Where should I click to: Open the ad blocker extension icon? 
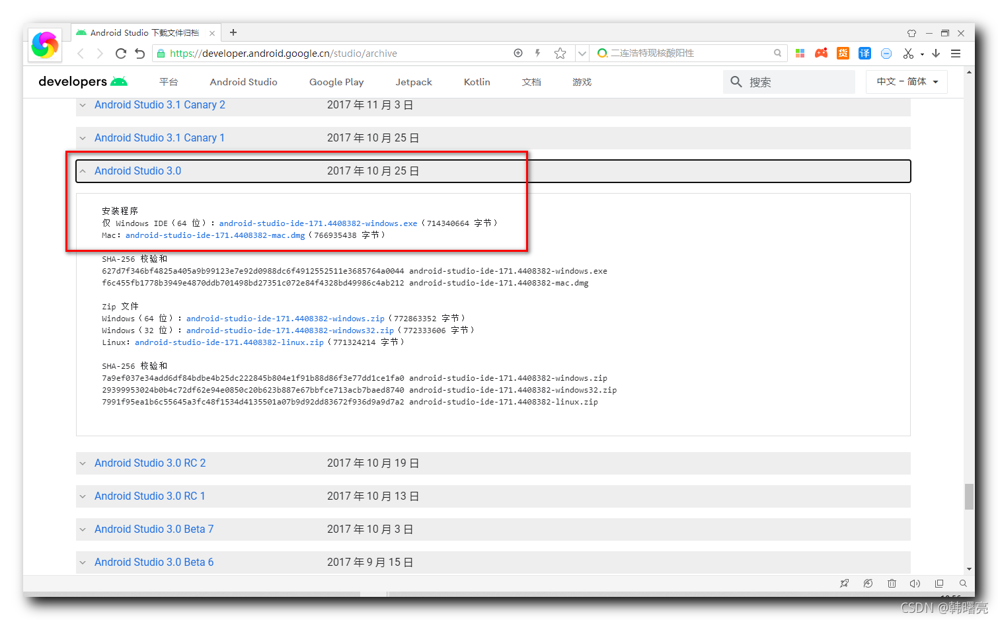[x=886, y=54]
